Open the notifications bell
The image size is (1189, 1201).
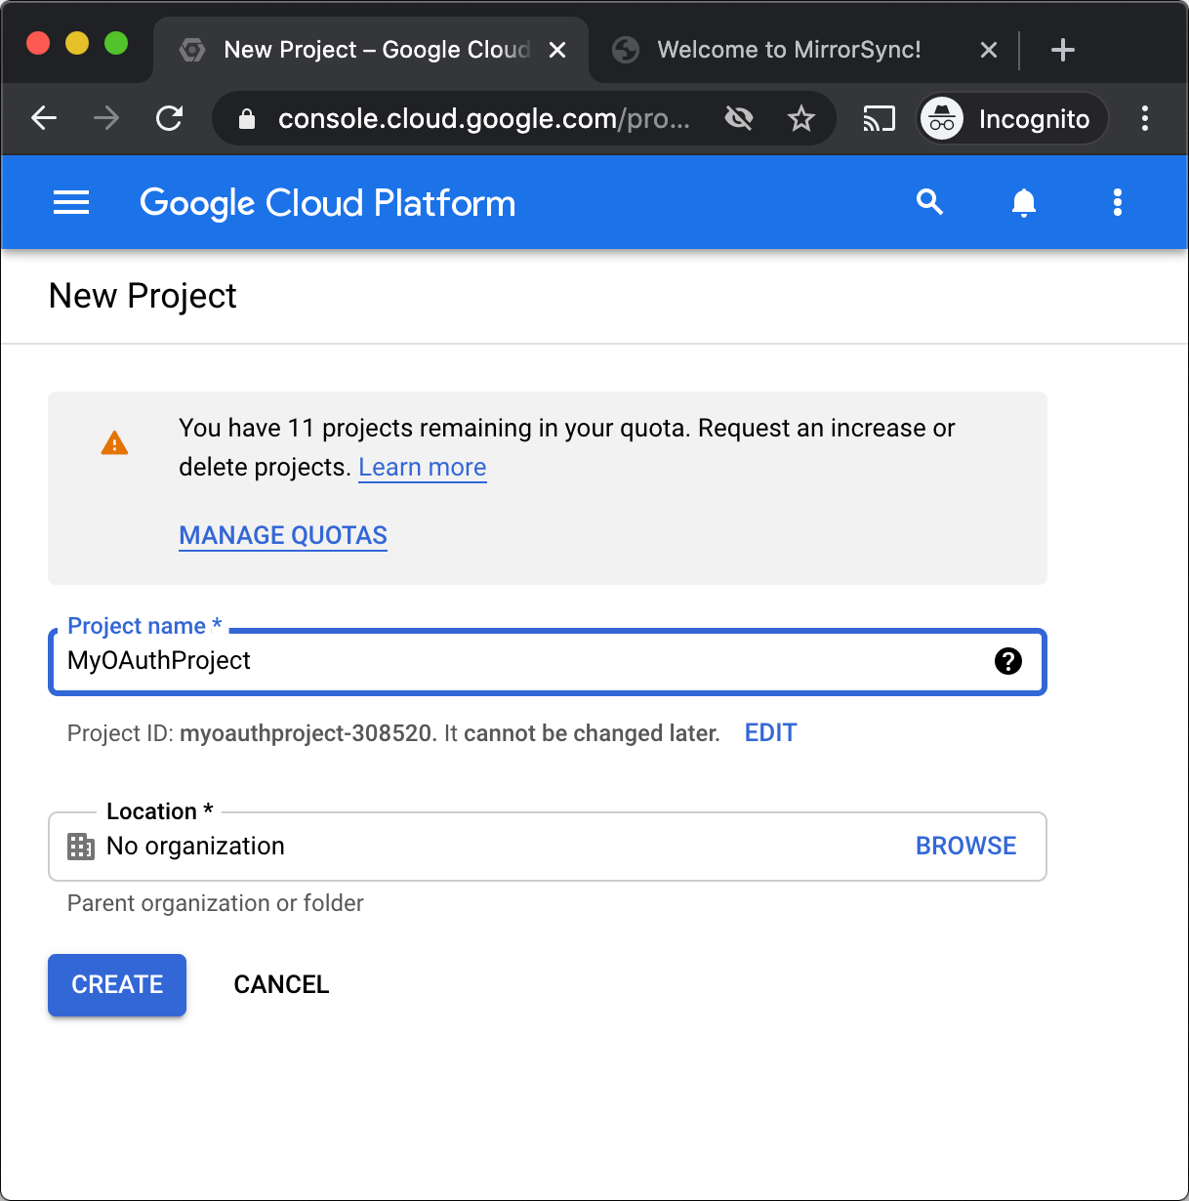[1023, 202]
